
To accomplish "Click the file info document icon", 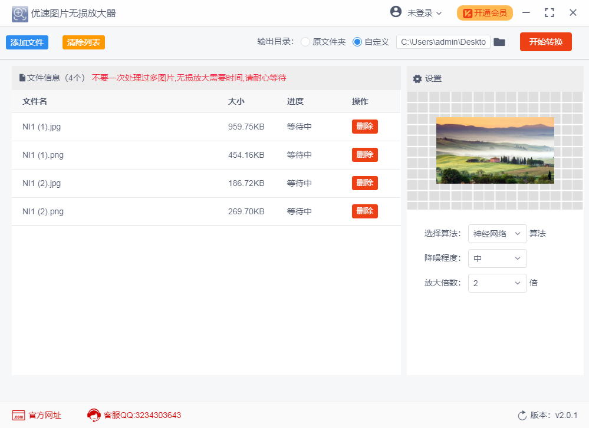I will click(x=22, y=78).
